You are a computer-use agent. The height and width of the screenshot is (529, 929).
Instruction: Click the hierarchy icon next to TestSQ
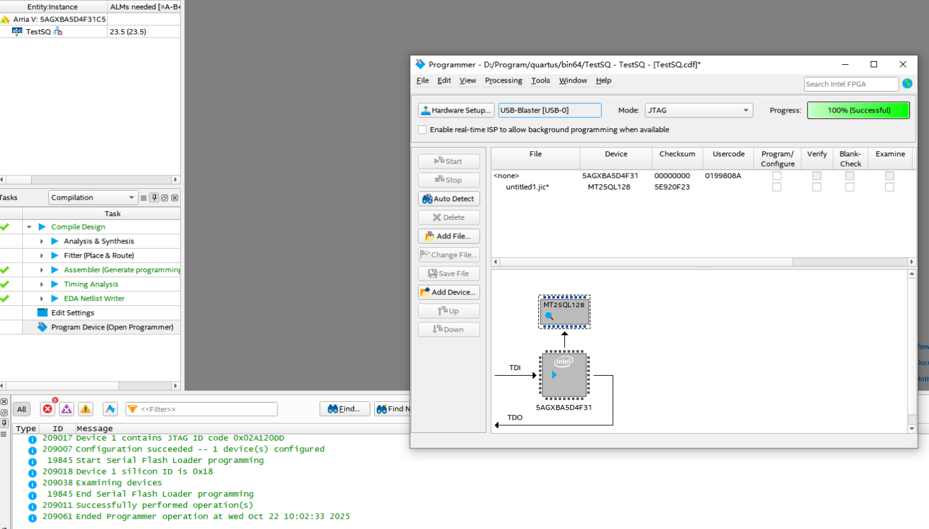(x=58, y=31)
